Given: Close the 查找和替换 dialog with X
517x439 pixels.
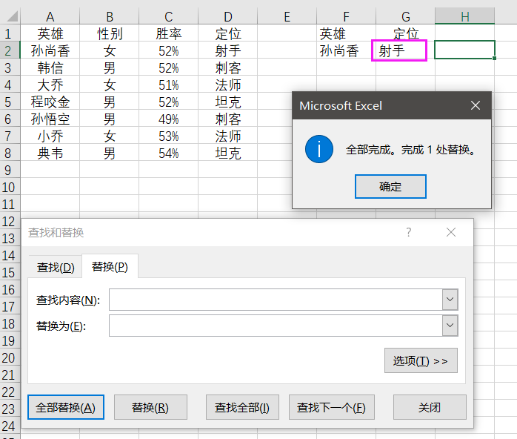Looking at the screenshot, I should [451, 232].
